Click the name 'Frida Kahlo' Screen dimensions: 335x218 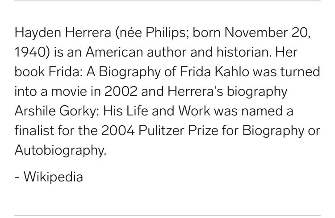tap(214, 72)
